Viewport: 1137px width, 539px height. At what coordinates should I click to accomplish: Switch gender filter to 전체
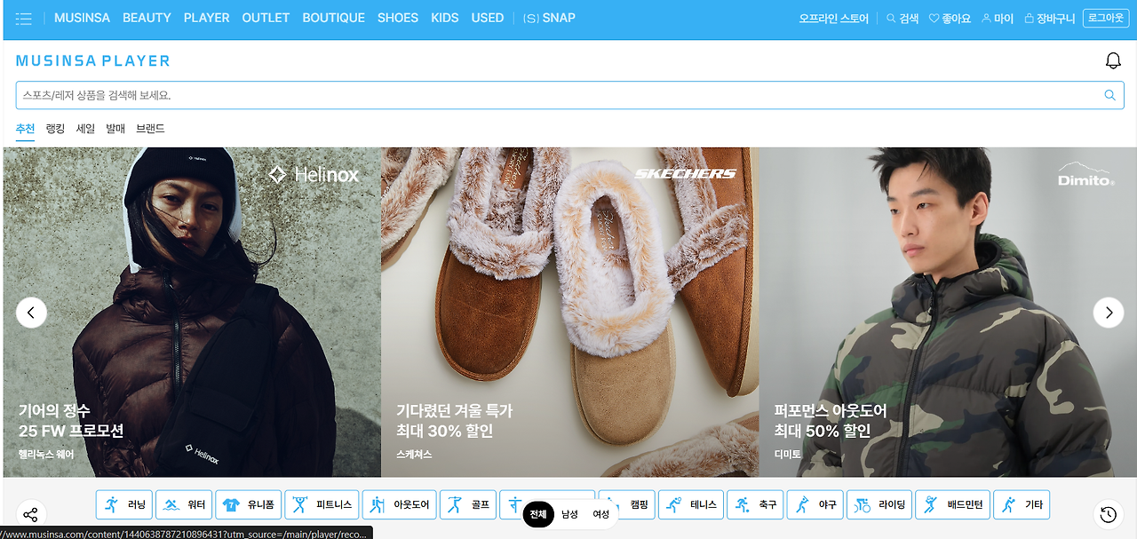(x=538, y=514)
